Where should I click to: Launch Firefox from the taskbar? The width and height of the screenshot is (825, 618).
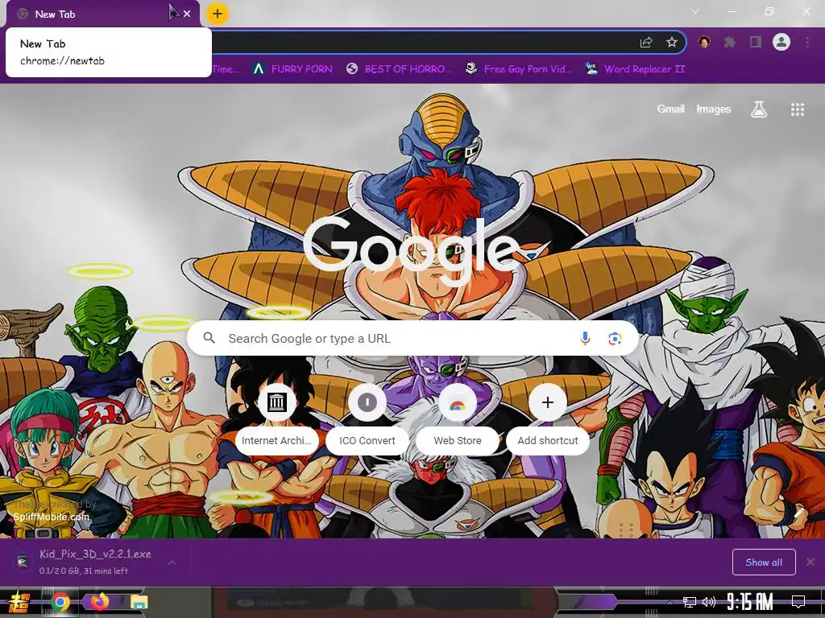pos(99,602)
